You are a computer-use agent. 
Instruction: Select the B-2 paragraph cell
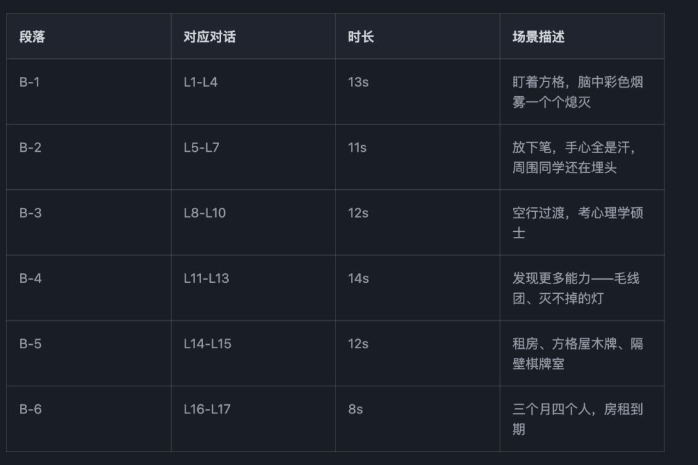(x=30, y=147)
